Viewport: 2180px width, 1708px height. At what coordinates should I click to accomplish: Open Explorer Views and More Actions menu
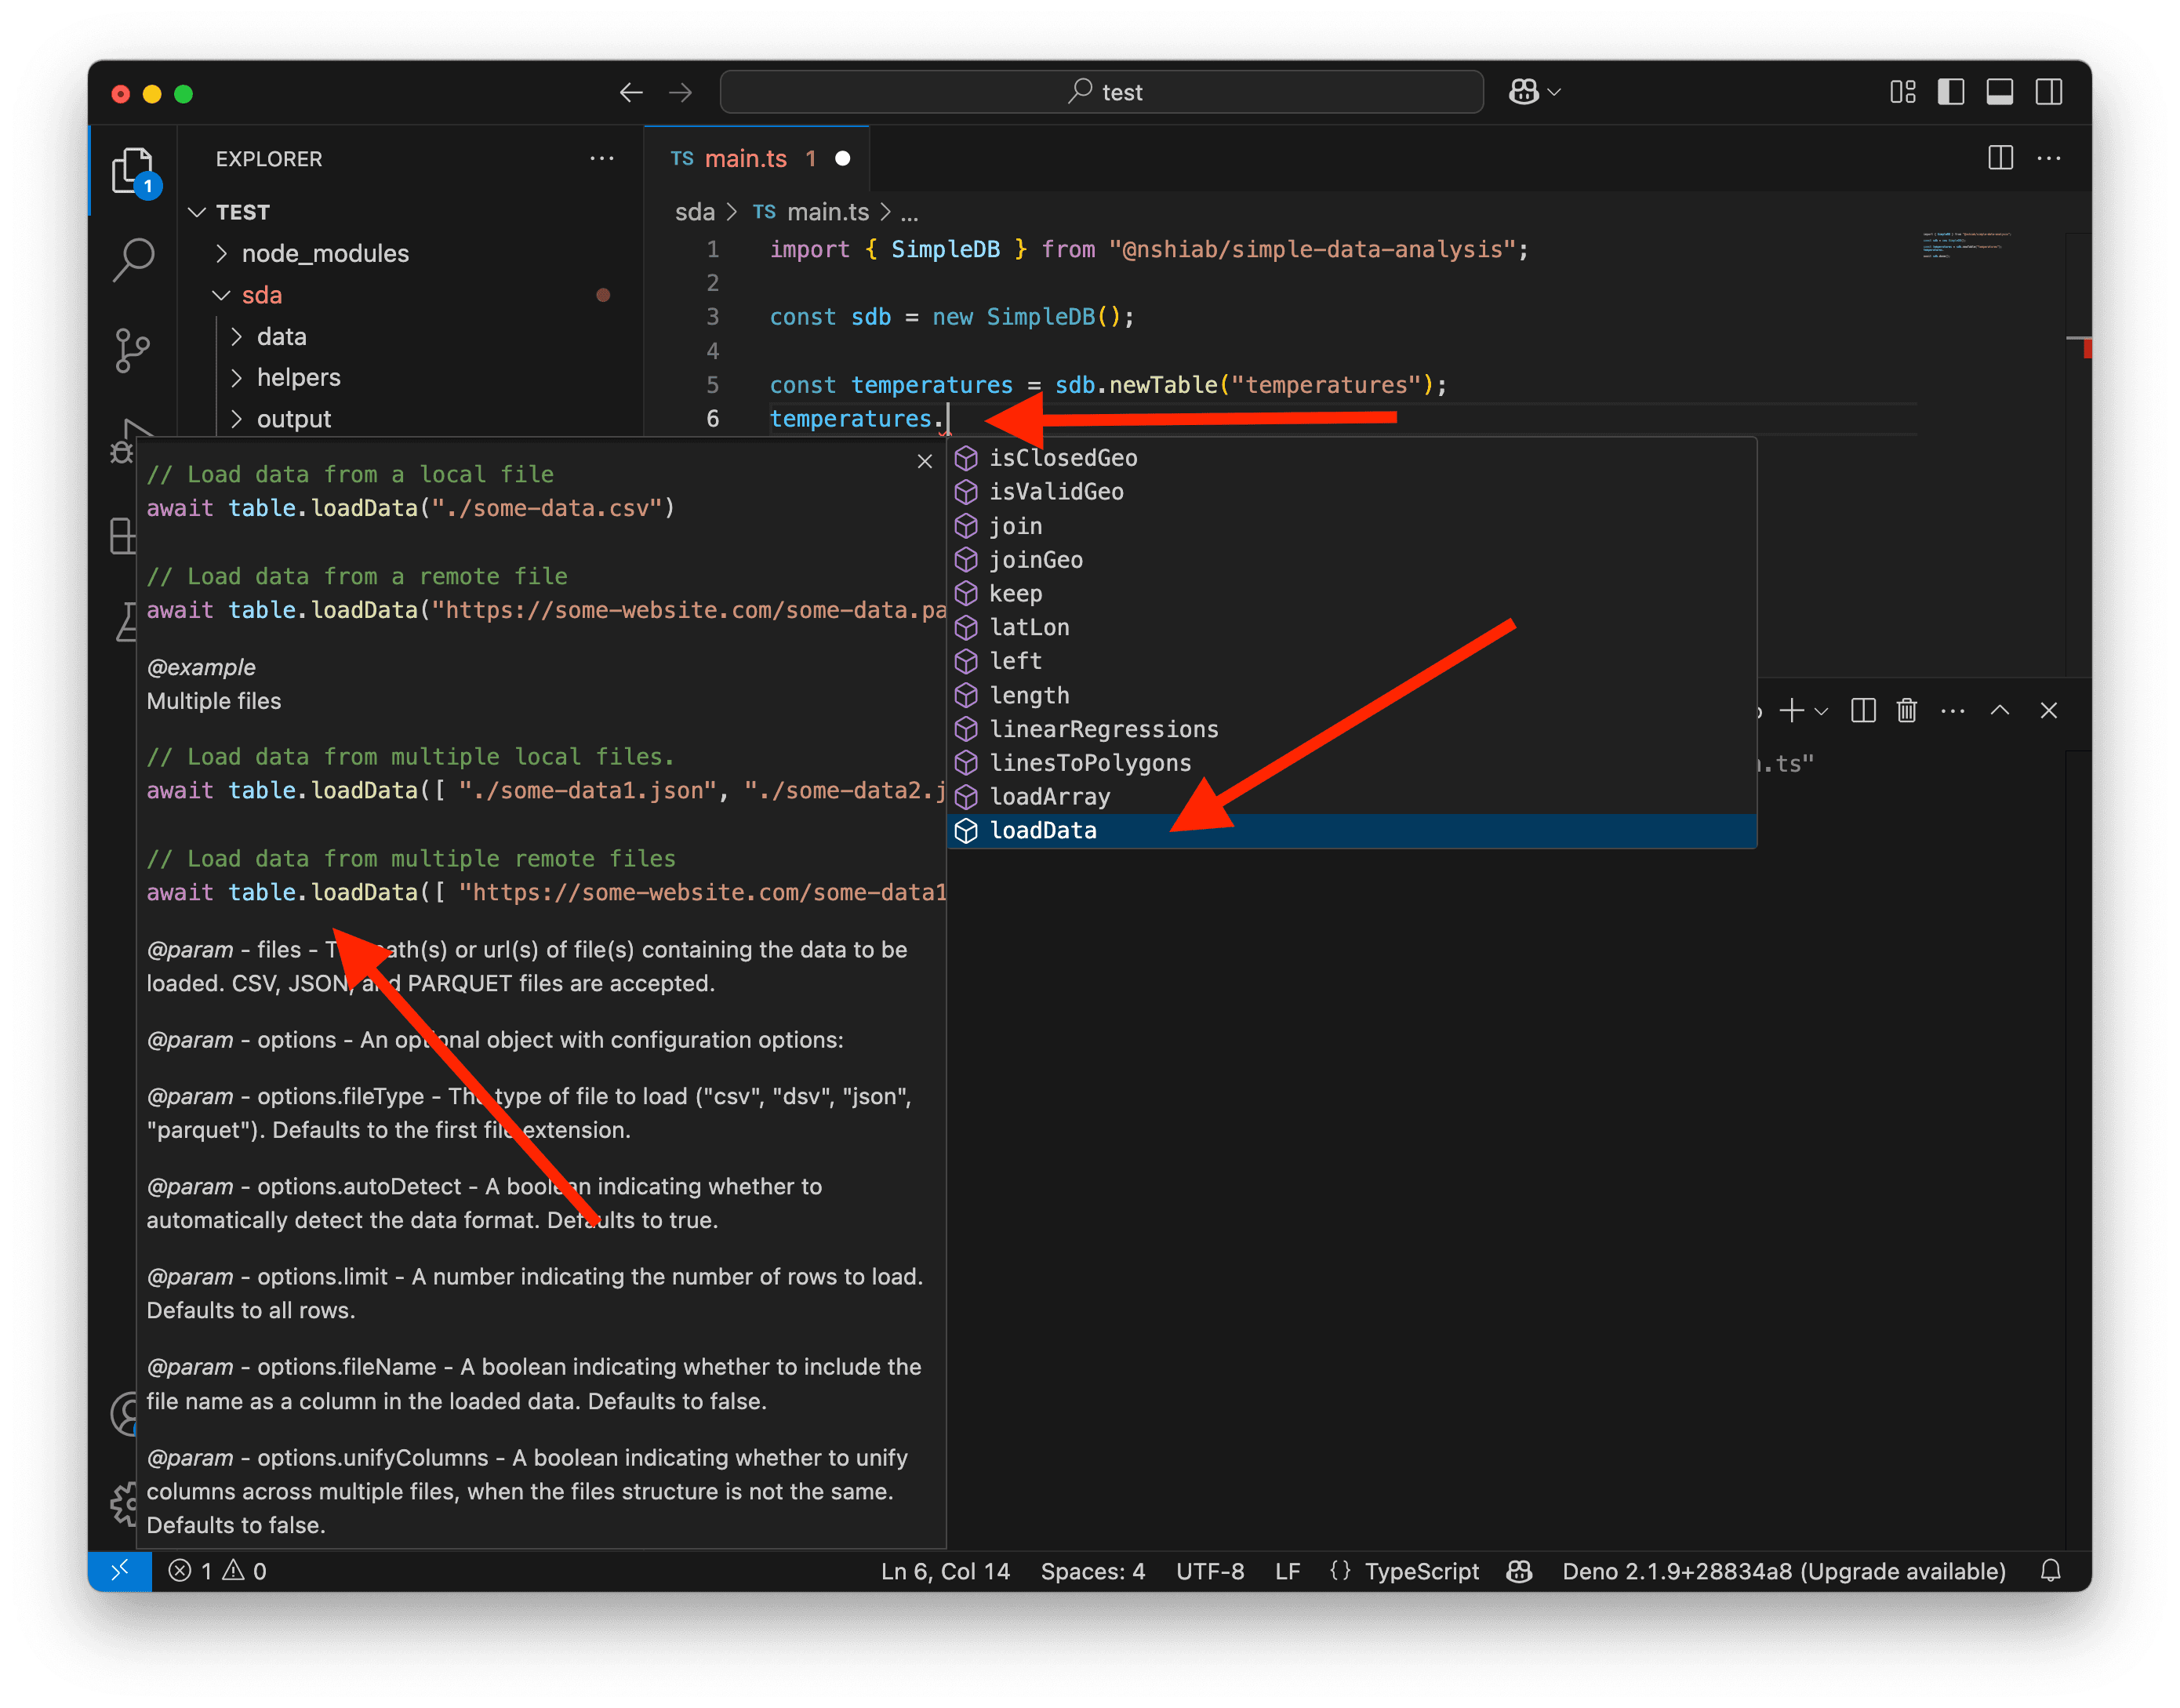pyautogui.click(x=602, y=158)
